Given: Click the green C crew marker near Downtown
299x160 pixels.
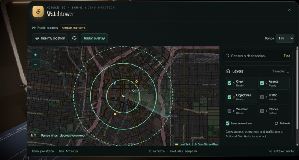Looking at the screenshot, I should (x=134, y=91).
